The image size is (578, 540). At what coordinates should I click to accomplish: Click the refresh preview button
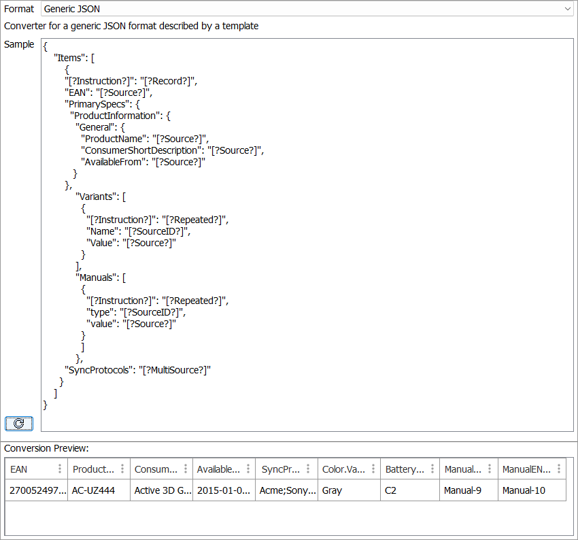(x=19, y=424)
